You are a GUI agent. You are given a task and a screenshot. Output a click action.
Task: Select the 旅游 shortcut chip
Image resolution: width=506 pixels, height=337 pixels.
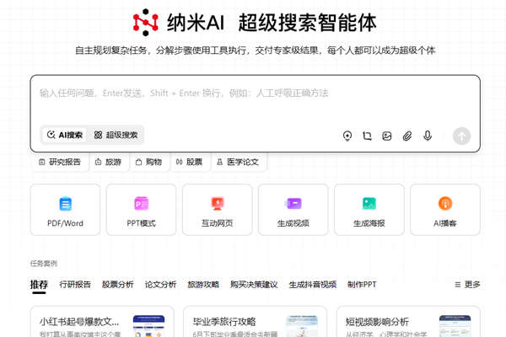tap(109, 162)
